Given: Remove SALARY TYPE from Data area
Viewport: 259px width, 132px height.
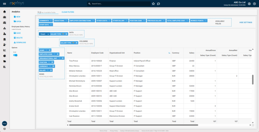Looking at the screenshot, I should coord(66,34).
